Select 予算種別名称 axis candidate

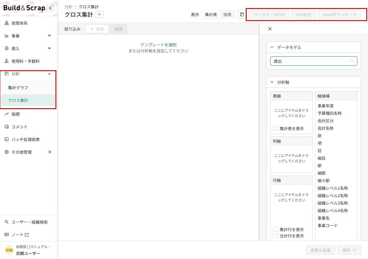[330, 113]
